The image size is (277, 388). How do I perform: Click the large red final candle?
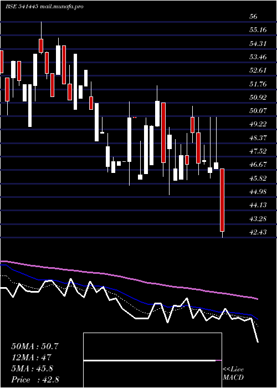[x=222, y=200]
